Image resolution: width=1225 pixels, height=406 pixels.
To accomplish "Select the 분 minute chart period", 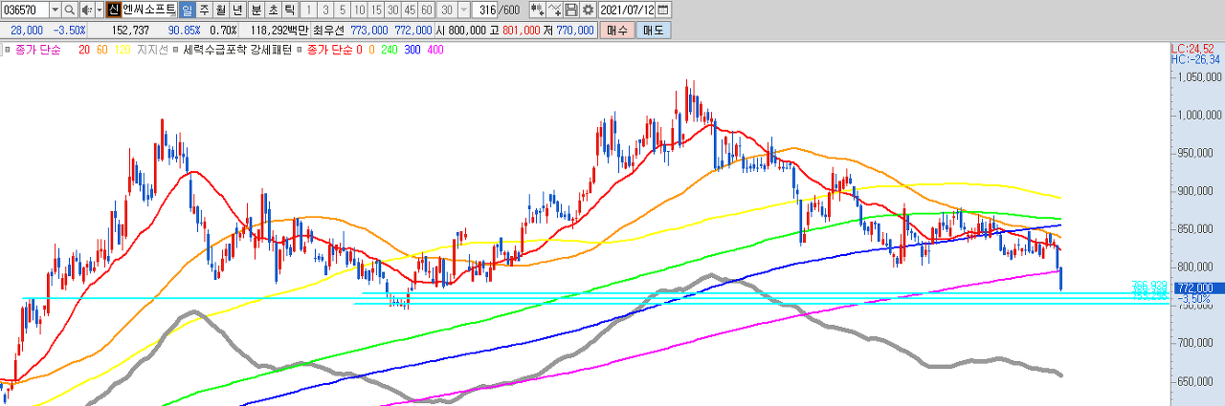I will click(256, 10).
